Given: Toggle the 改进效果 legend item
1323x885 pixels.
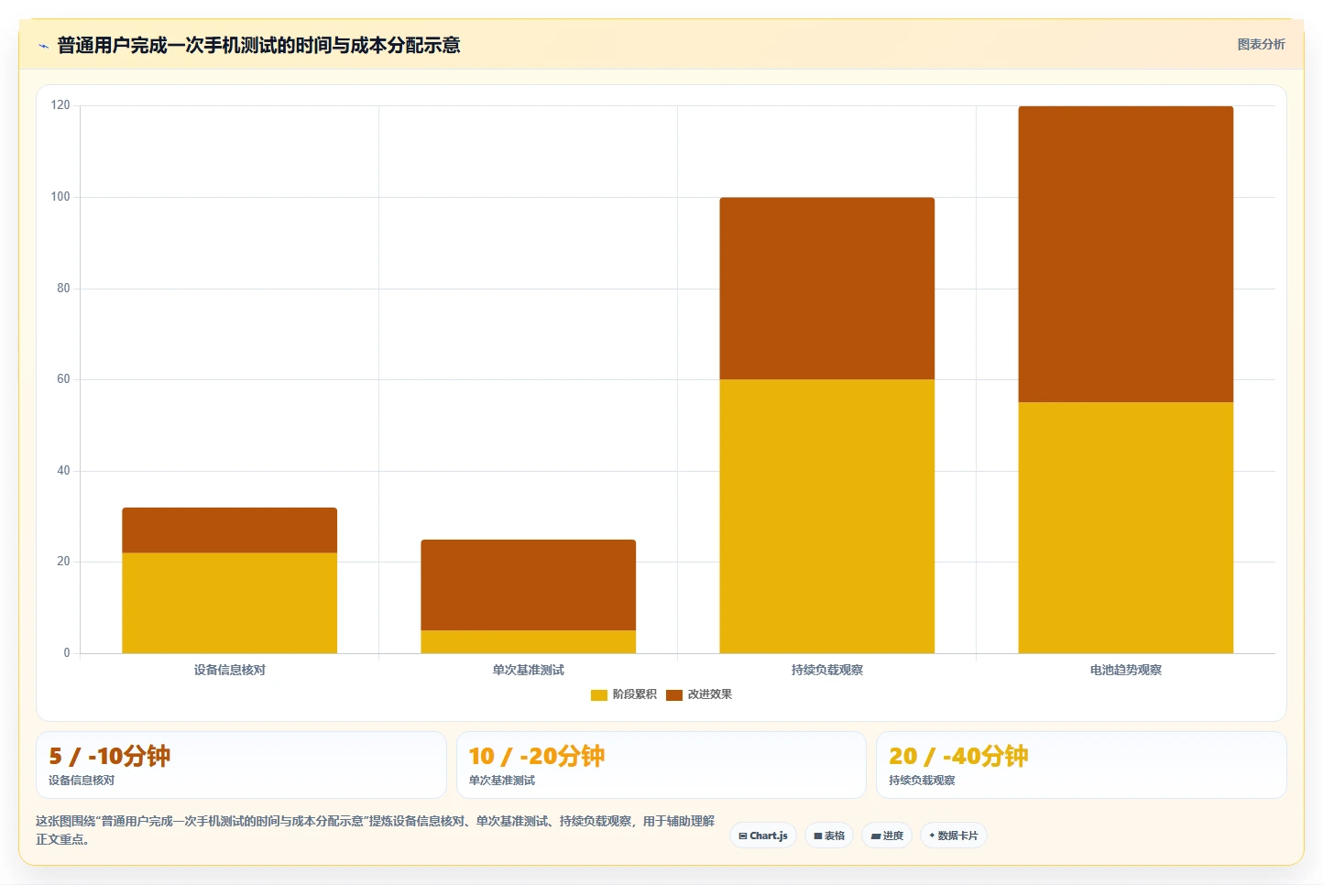Looking at the screenshot, I should click(699, 694).
